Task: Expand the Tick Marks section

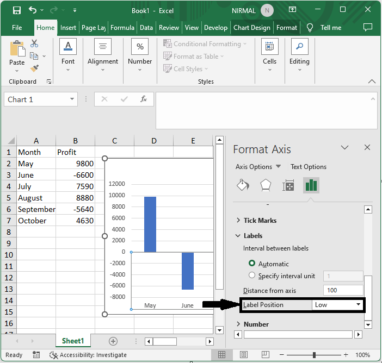Action: click(x=260, y=220)
